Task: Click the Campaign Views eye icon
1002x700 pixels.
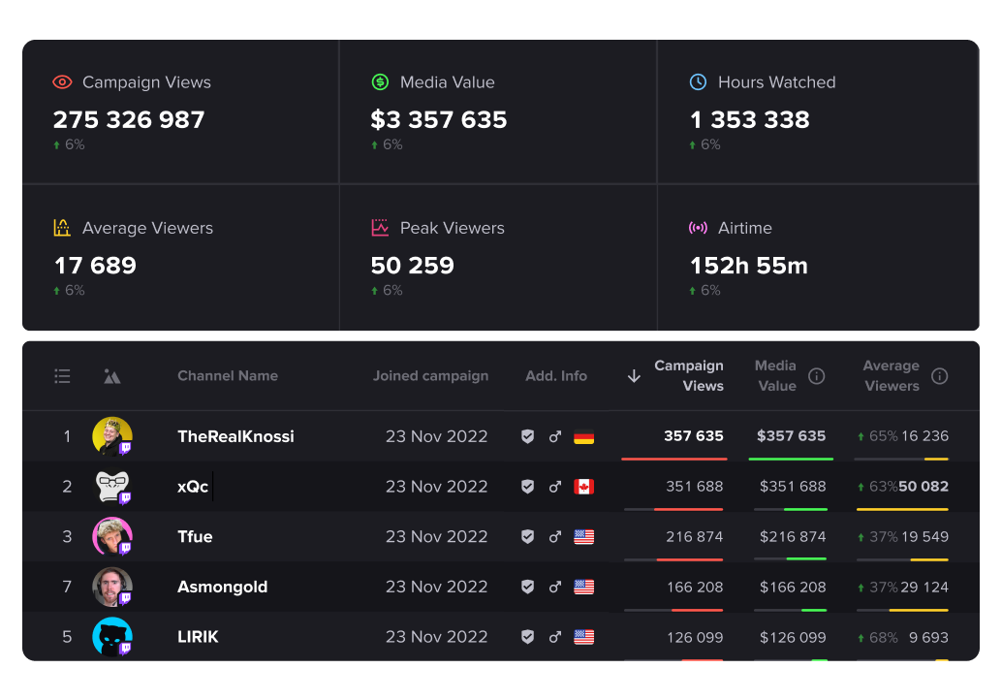Action: tap(61, 81)
